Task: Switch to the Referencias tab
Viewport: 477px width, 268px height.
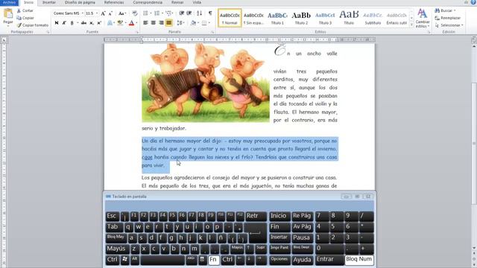Action: (x=114, y=2)
